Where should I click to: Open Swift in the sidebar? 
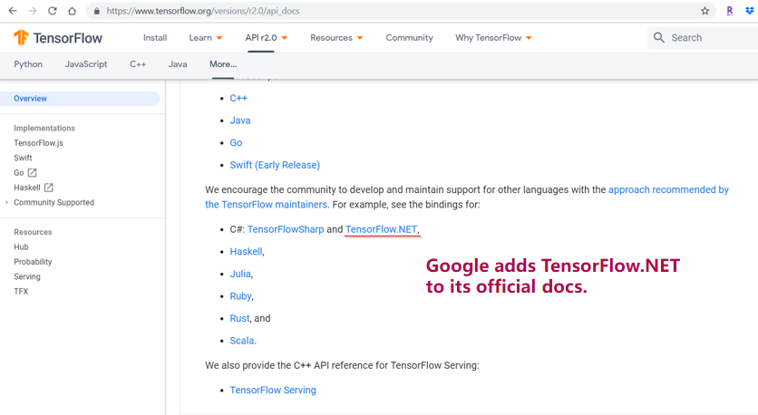point(23,158)
